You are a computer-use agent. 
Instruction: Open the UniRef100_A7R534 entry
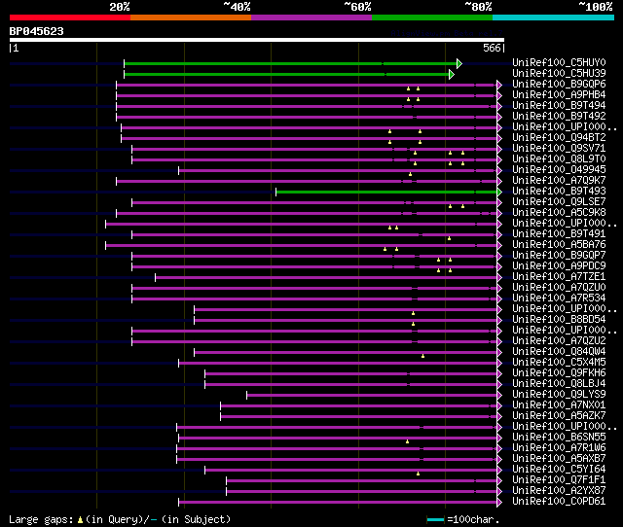559,299
